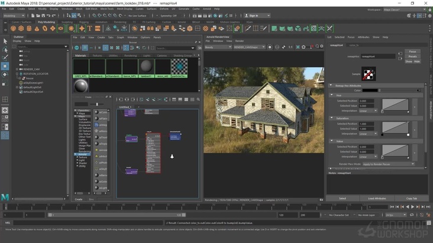This screenshot has height=243, width=433.
Task: Toggle the loop playback button
Action: (x=412, y=215)
